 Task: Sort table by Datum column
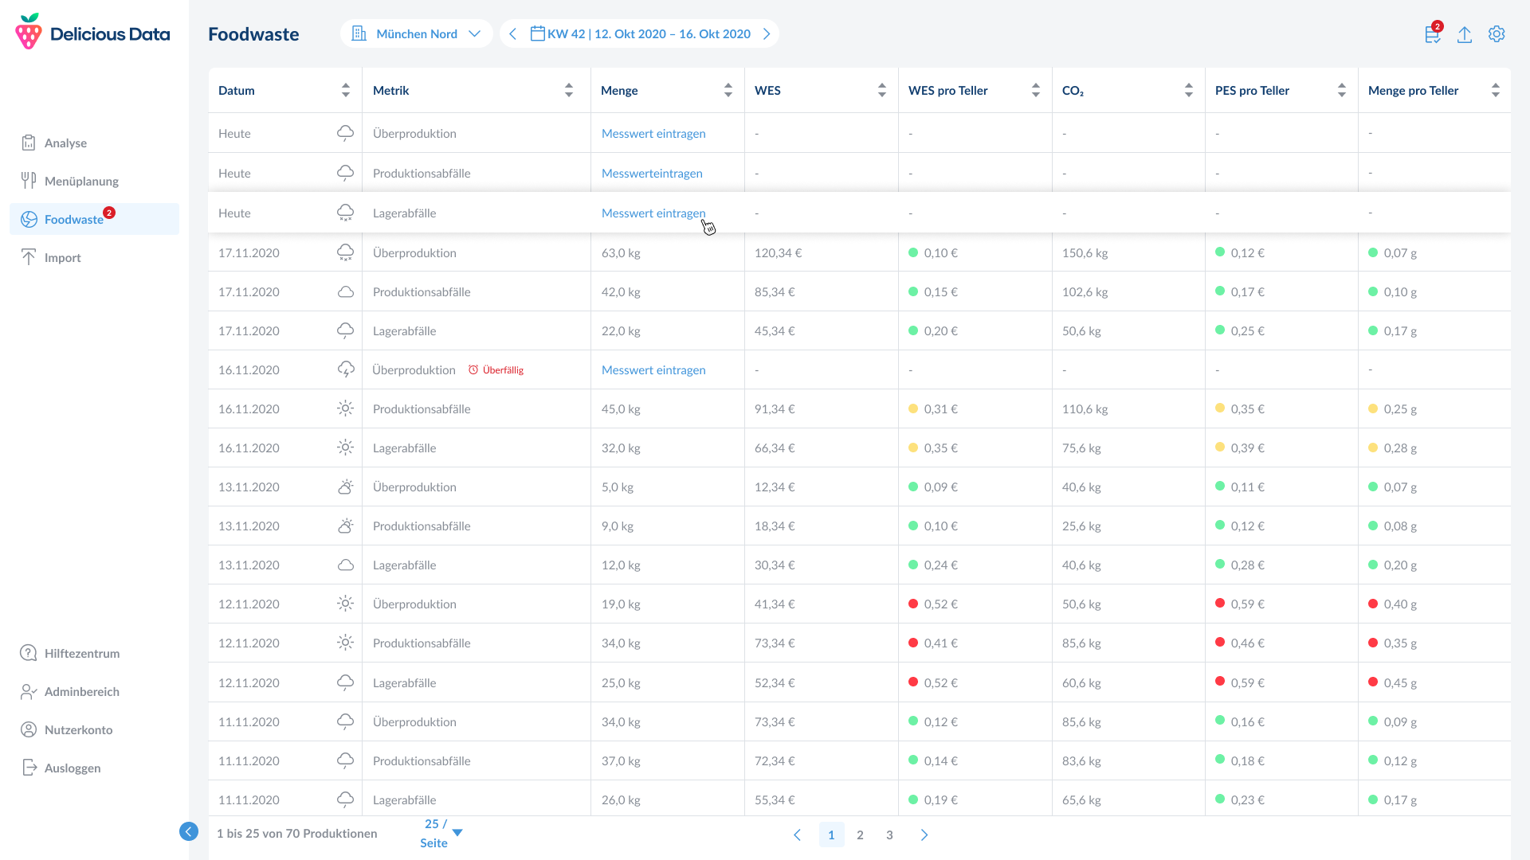point(345,90)
